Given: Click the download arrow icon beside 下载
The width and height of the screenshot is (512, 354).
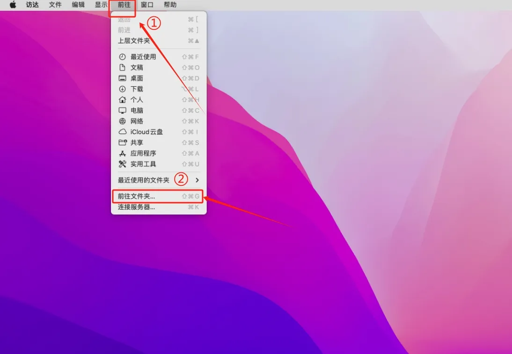Looking at the screenshot, I should click(x=123, y=89).
